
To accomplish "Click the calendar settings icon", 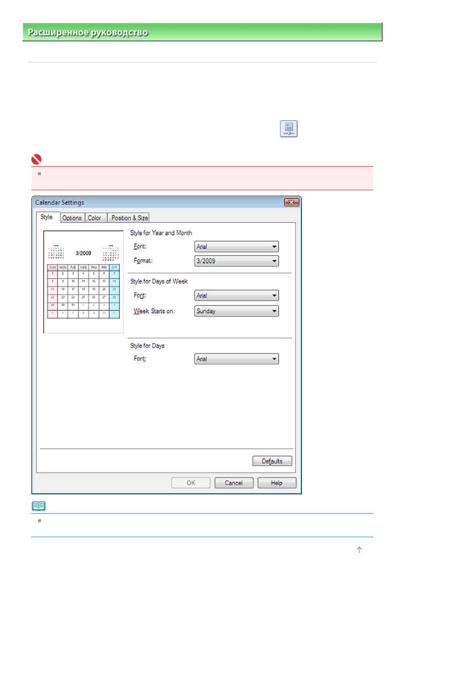I will click(x=288, y=129).
